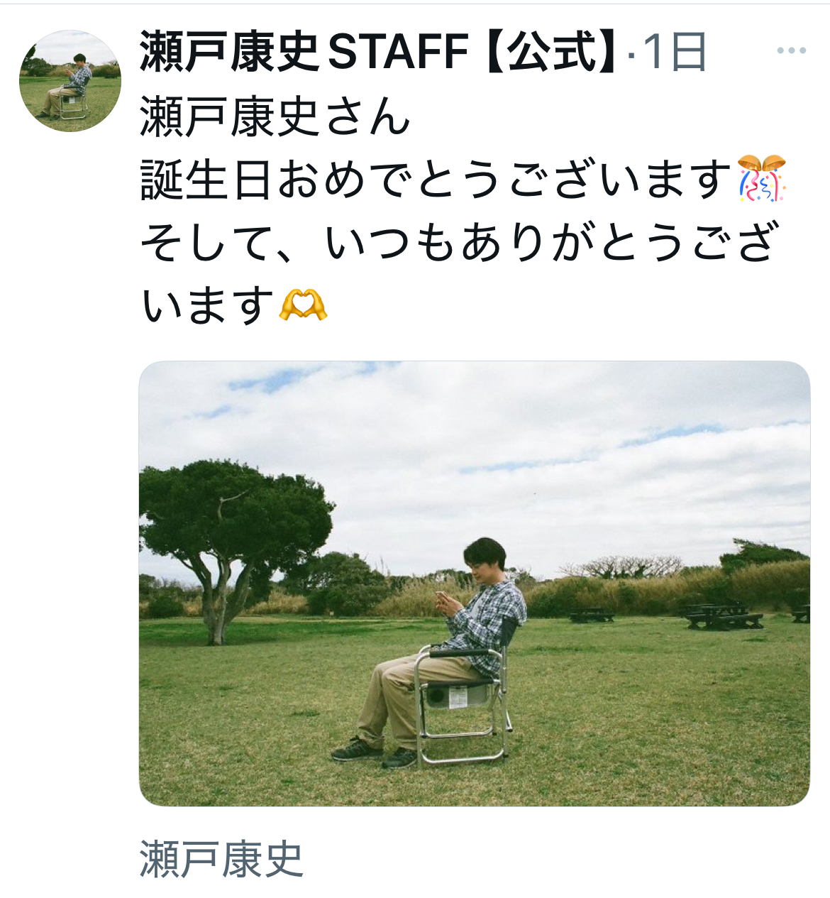The image size is (830, 898).
Task: Tap the 誕生日おめでとうございます text line
Action: (436, 178)
